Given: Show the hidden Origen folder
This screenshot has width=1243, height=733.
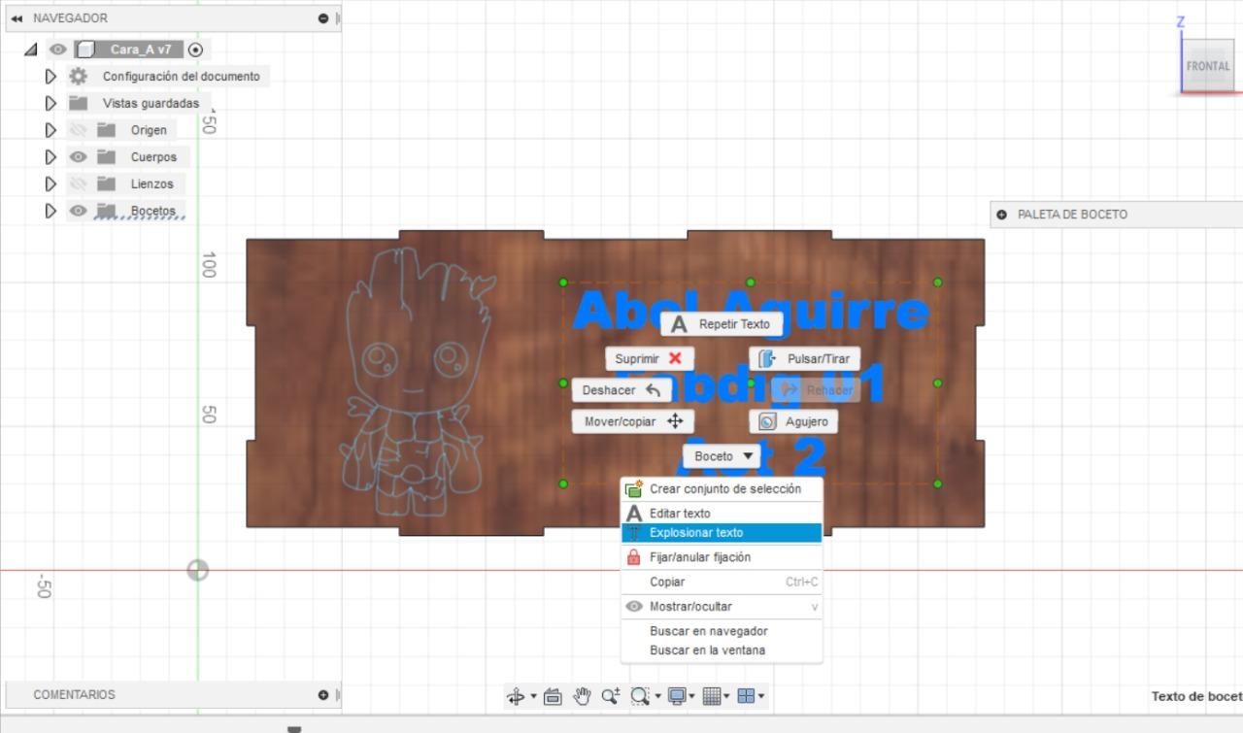Looking at the screenshot, I should point(78,130).
